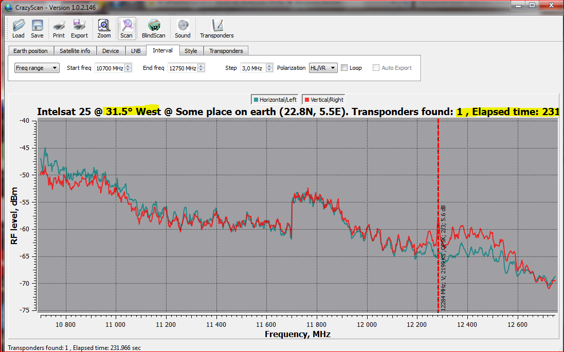Open the Transponders toolbar icon
This screenshot has width=564, height=352.
(216, 28)
